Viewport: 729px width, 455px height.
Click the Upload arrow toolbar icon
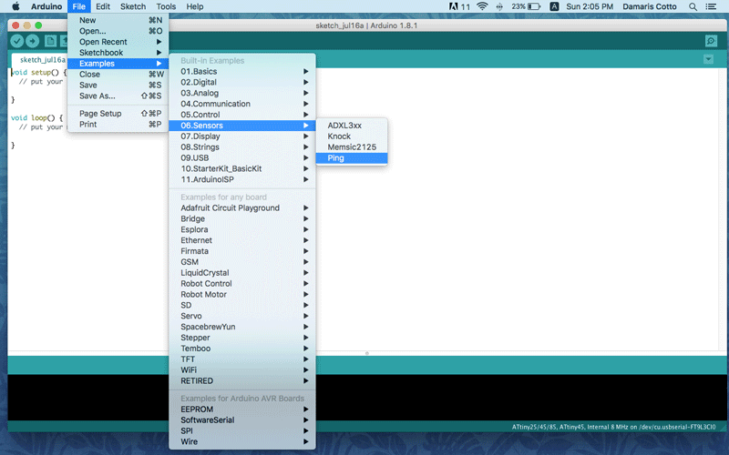click(x=32, y=41)
